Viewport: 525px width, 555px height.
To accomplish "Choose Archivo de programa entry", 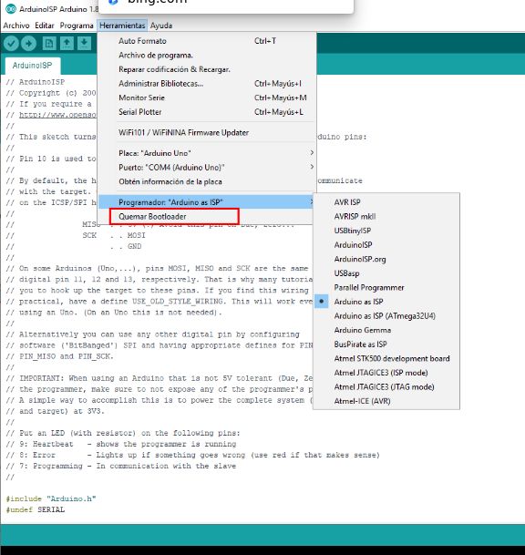I will (206, 56).
